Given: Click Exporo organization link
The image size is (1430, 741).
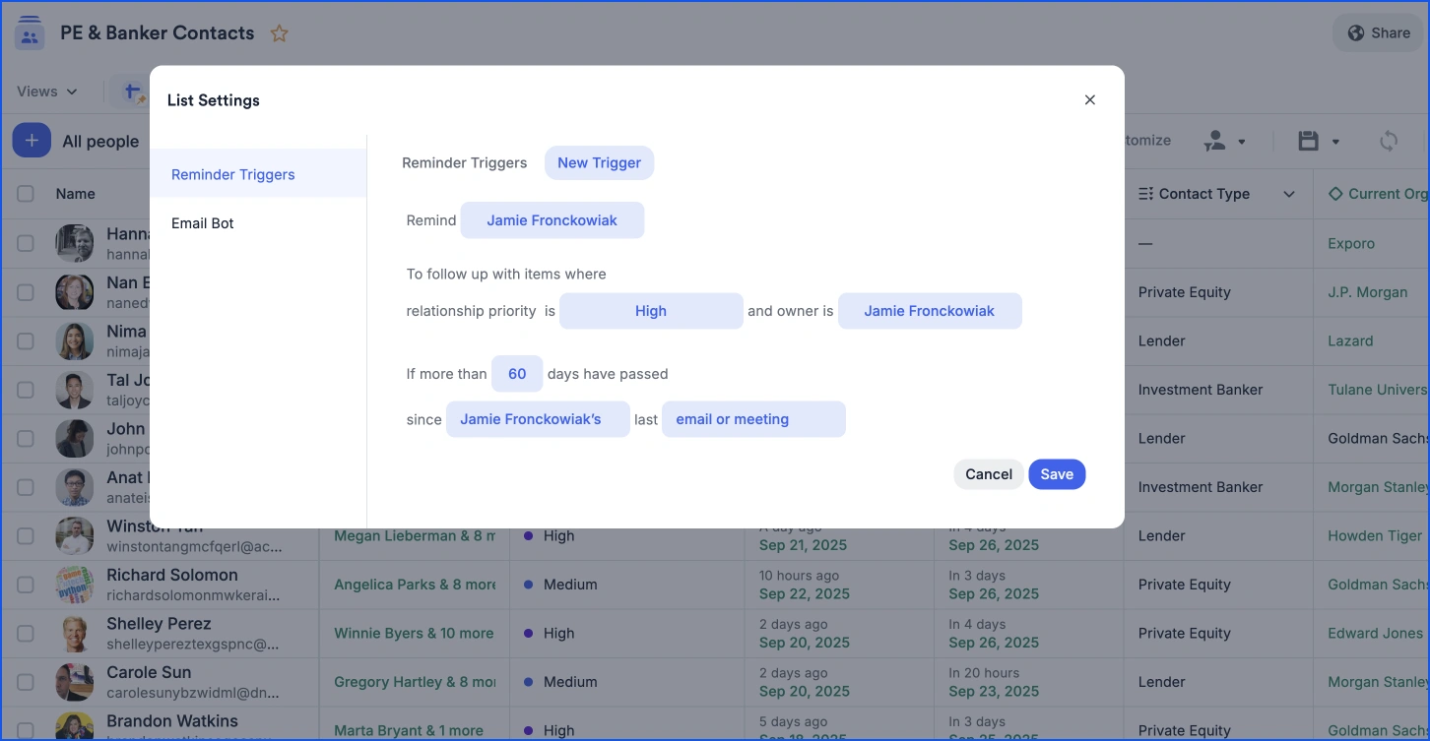Looking at the screenshot, I should click(1351, 243).
